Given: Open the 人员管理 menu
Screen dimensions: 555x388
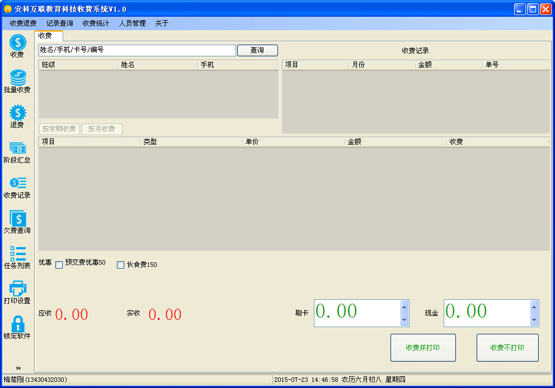Looking at the screenshot, I should [132, 23].
